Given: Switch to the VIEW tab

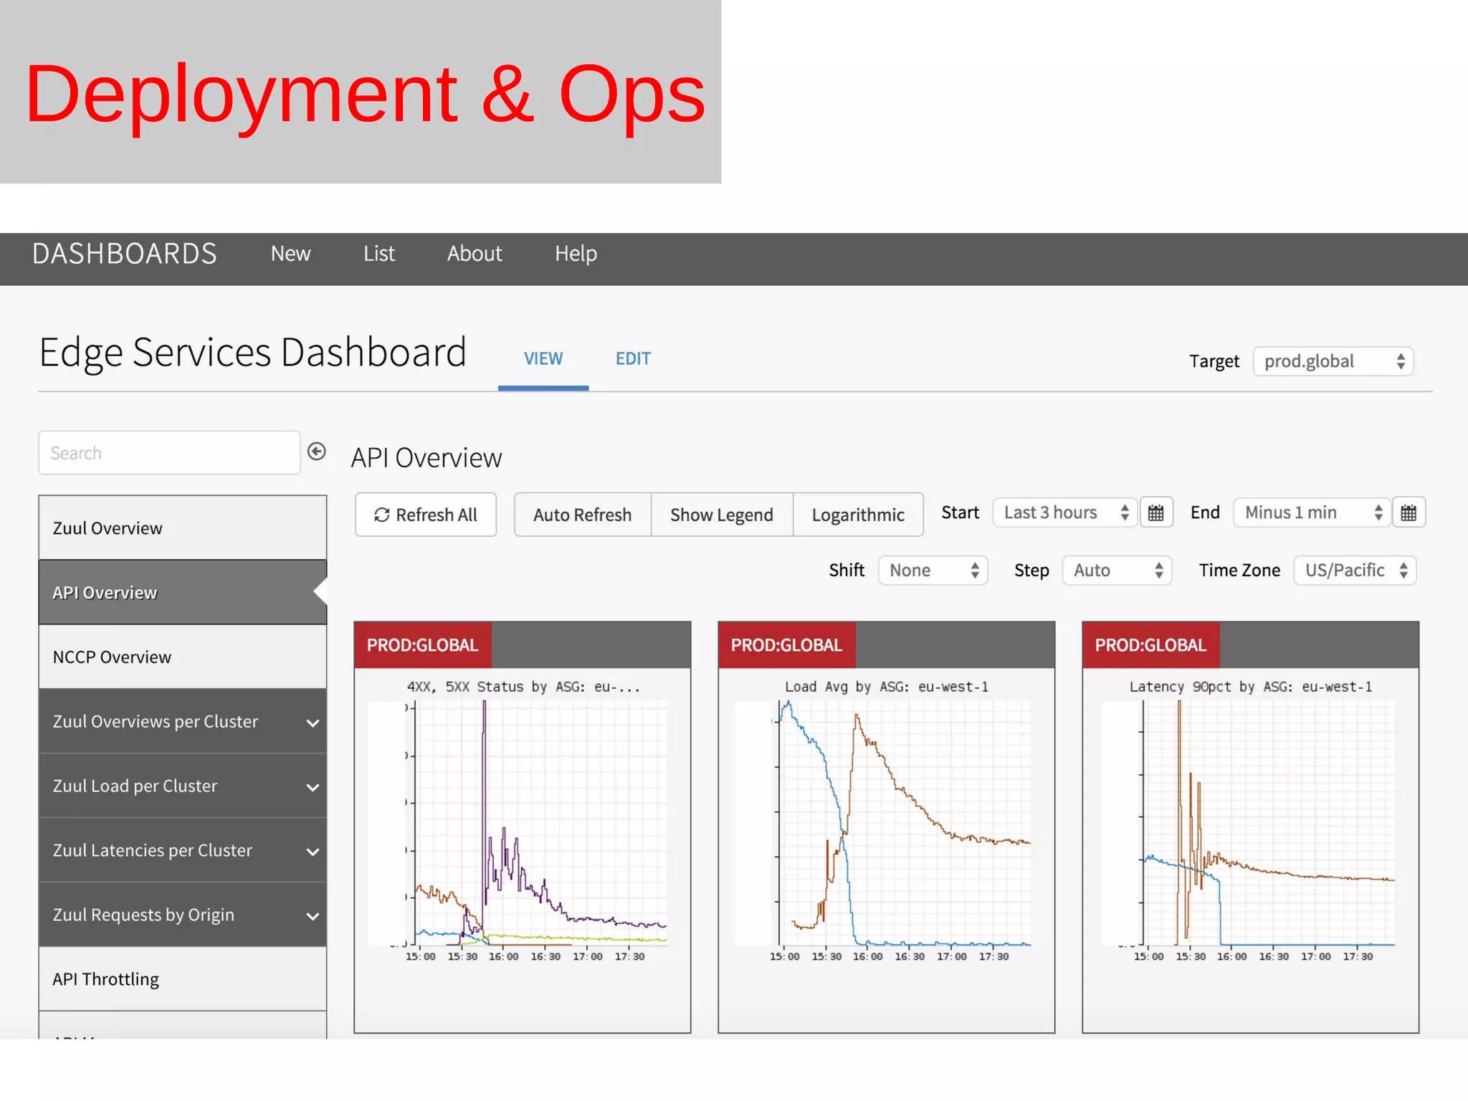Looking at the screenshot, I should coord(543,359).
